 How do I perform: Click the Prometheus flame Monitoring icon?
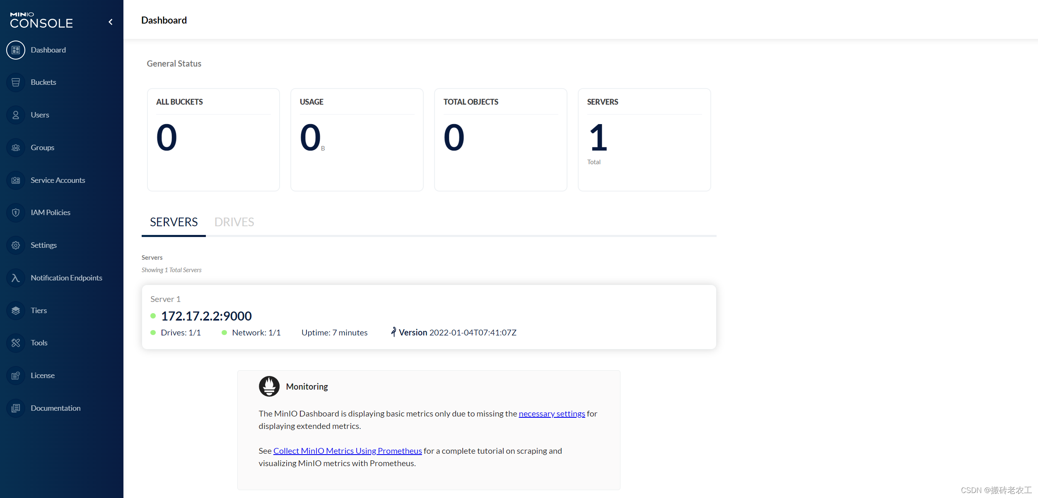pos(269,386)
